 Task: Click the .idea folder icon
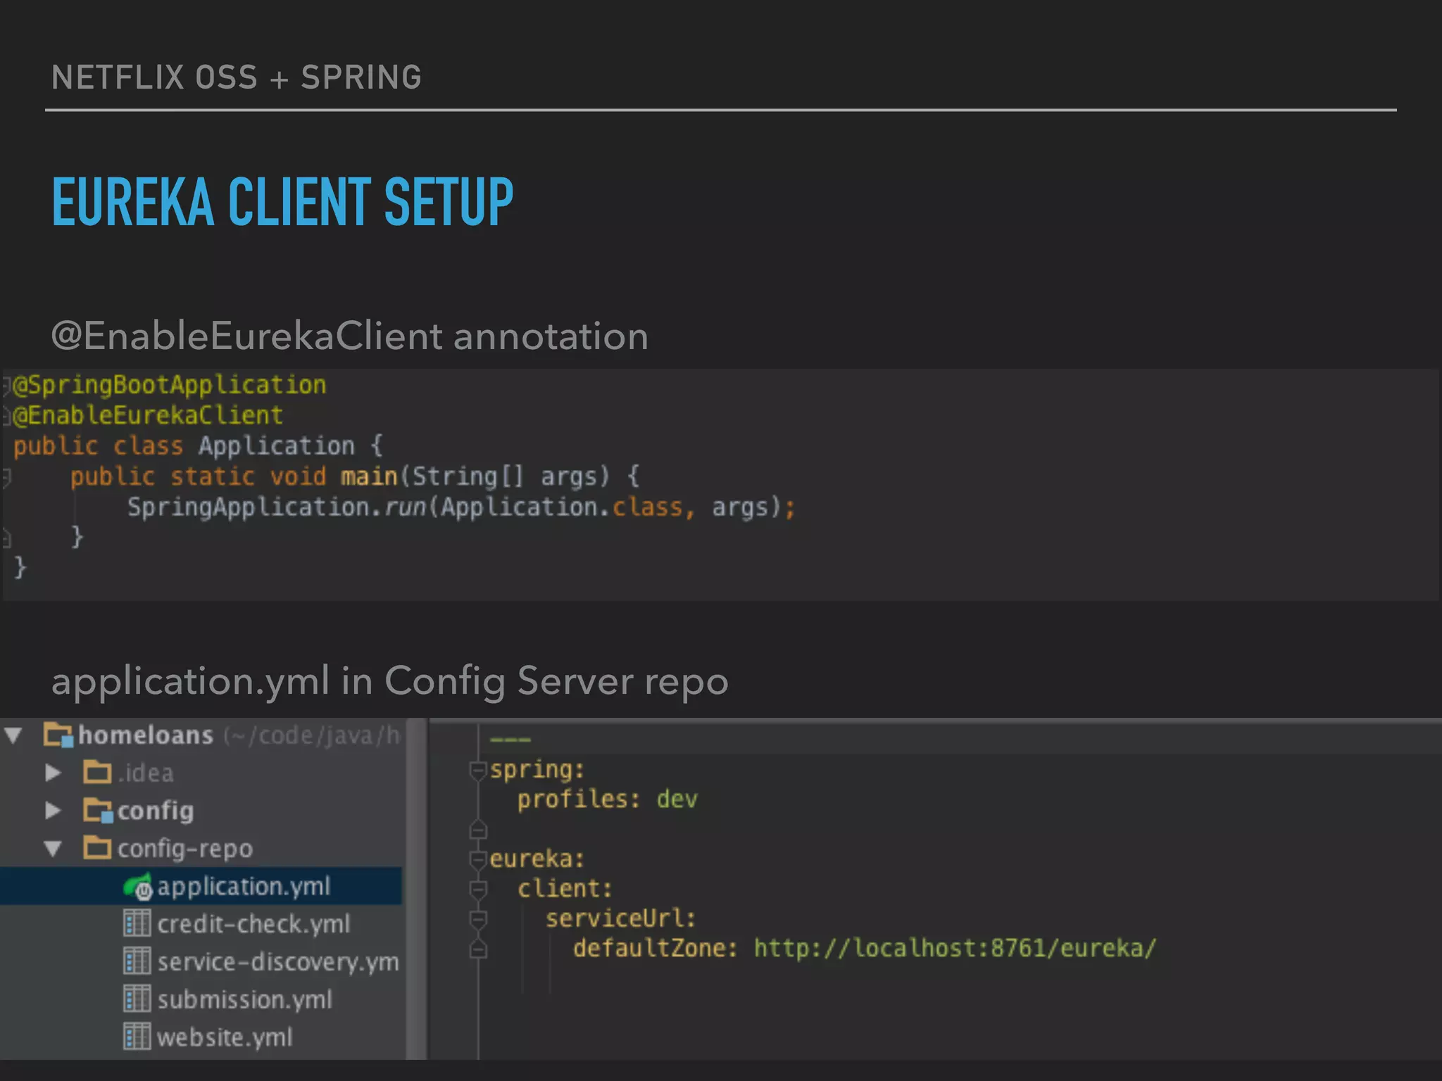(97, 773)
